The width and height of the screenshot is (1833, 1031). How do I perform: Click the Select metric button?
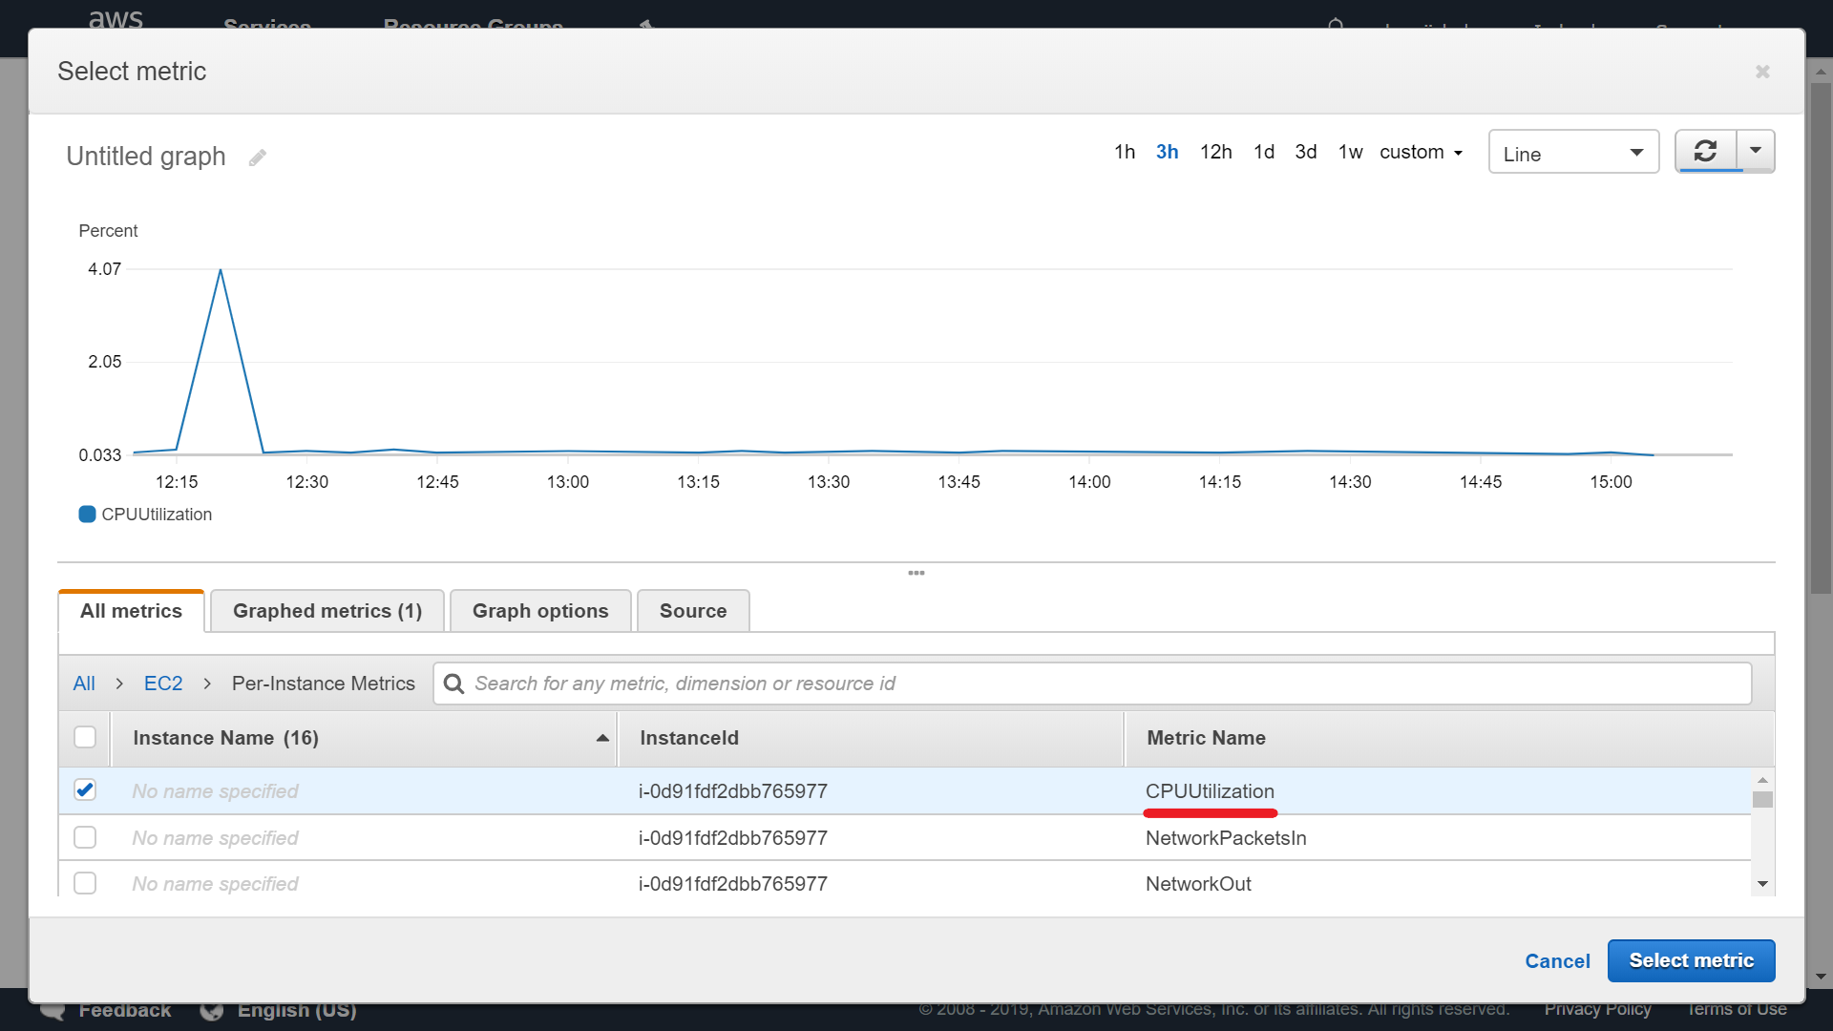click(1690, 960)
